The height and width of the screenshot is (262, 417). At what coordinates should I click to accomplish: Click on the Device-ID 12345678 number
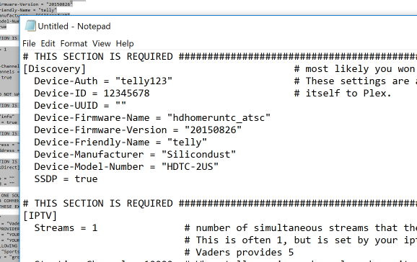click(126, 93)
